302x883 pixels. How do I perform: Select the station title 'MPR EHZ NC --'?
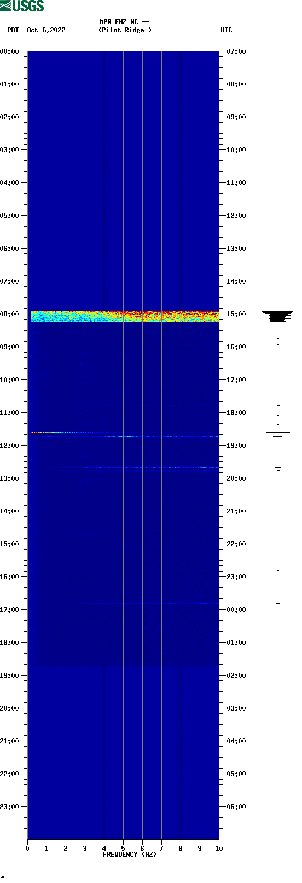[x=125, y=22]
